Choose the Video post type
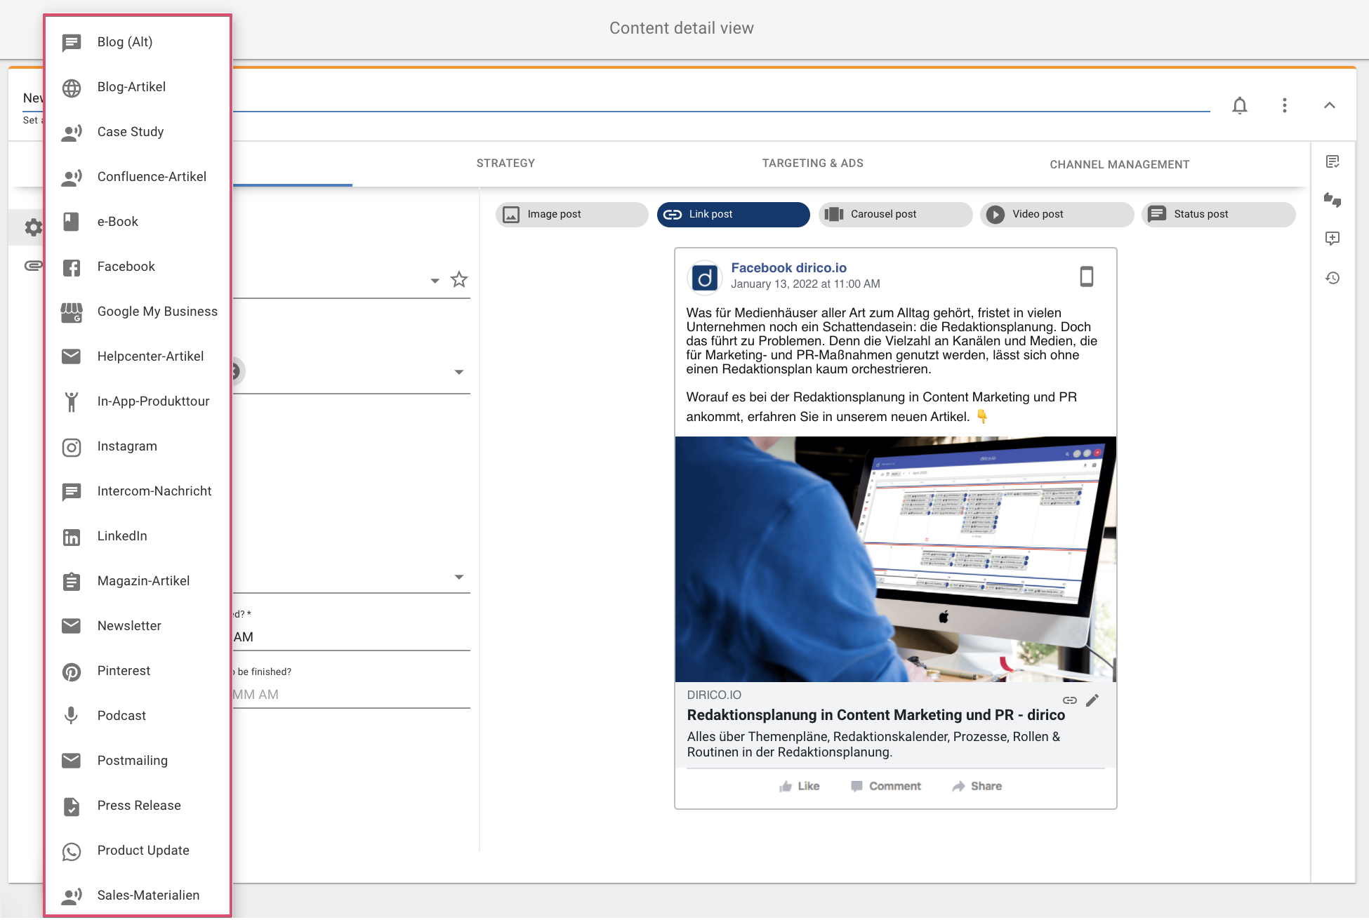This screenshot has width=1369, height=920. pyautogui.click(x=1057, y=215)
